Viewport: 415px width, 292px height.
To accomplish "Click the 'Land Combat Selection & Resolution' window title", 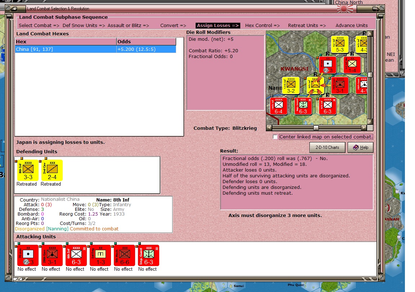I will click(58, 9).
